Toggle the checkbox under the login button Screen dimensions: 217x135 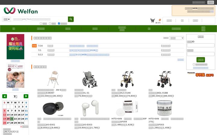194,64
